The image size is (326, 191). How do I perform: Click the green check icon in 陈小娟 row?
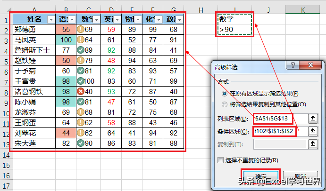[81, 102]
